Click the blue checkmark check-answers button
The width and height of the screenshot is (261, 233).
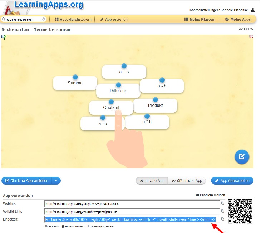(x=242, y=156)
